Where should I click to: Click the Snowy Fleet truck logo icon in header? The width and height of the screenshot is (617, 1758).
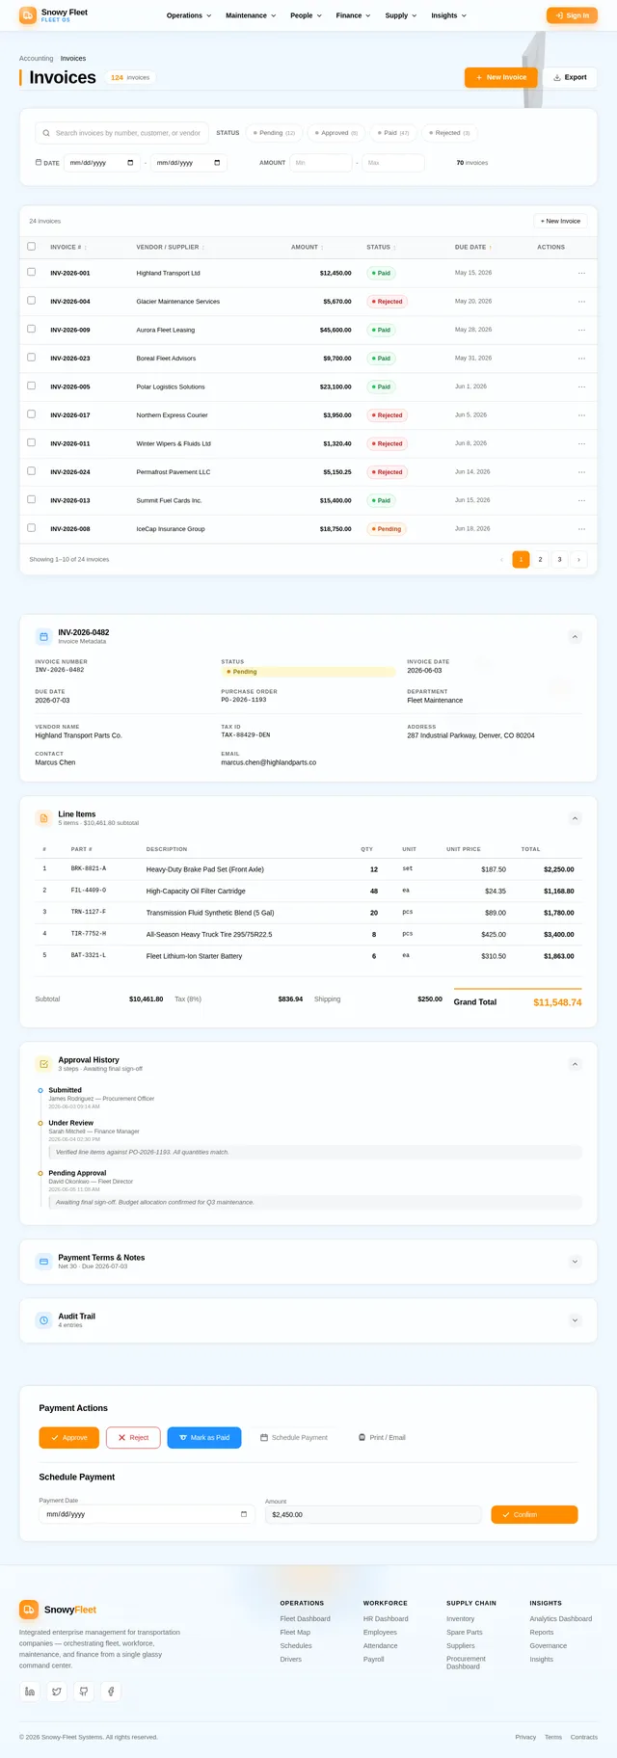click(x=28, y=14)
